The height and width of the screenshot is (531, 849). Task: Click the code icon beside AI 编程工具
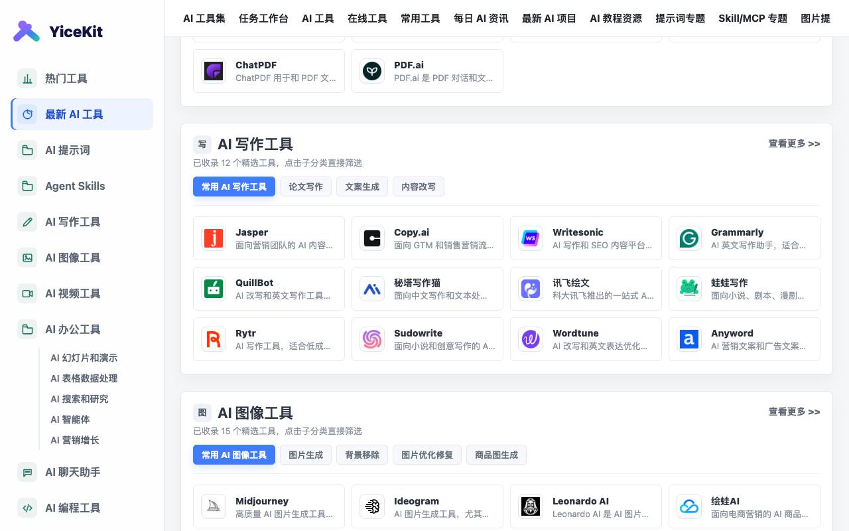tap(27, 508)
